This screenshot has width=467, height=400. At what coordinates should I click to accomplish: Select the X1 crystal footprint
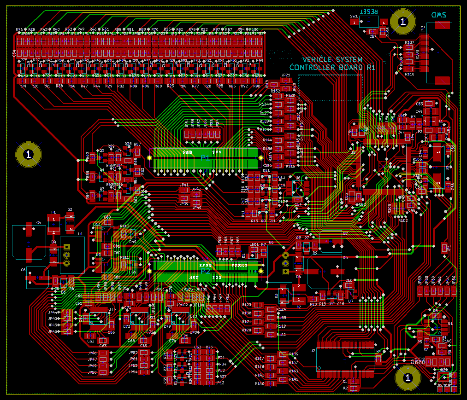[x=437, y=168]
